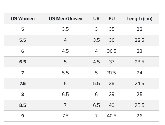Click the US Women column header
This screenshot has width=165, height=125.
point(23,18)
